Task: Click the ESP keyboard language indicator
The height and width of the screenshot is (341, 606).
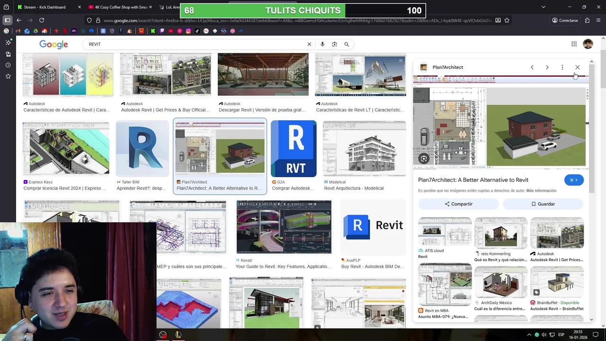Action: 561,335
